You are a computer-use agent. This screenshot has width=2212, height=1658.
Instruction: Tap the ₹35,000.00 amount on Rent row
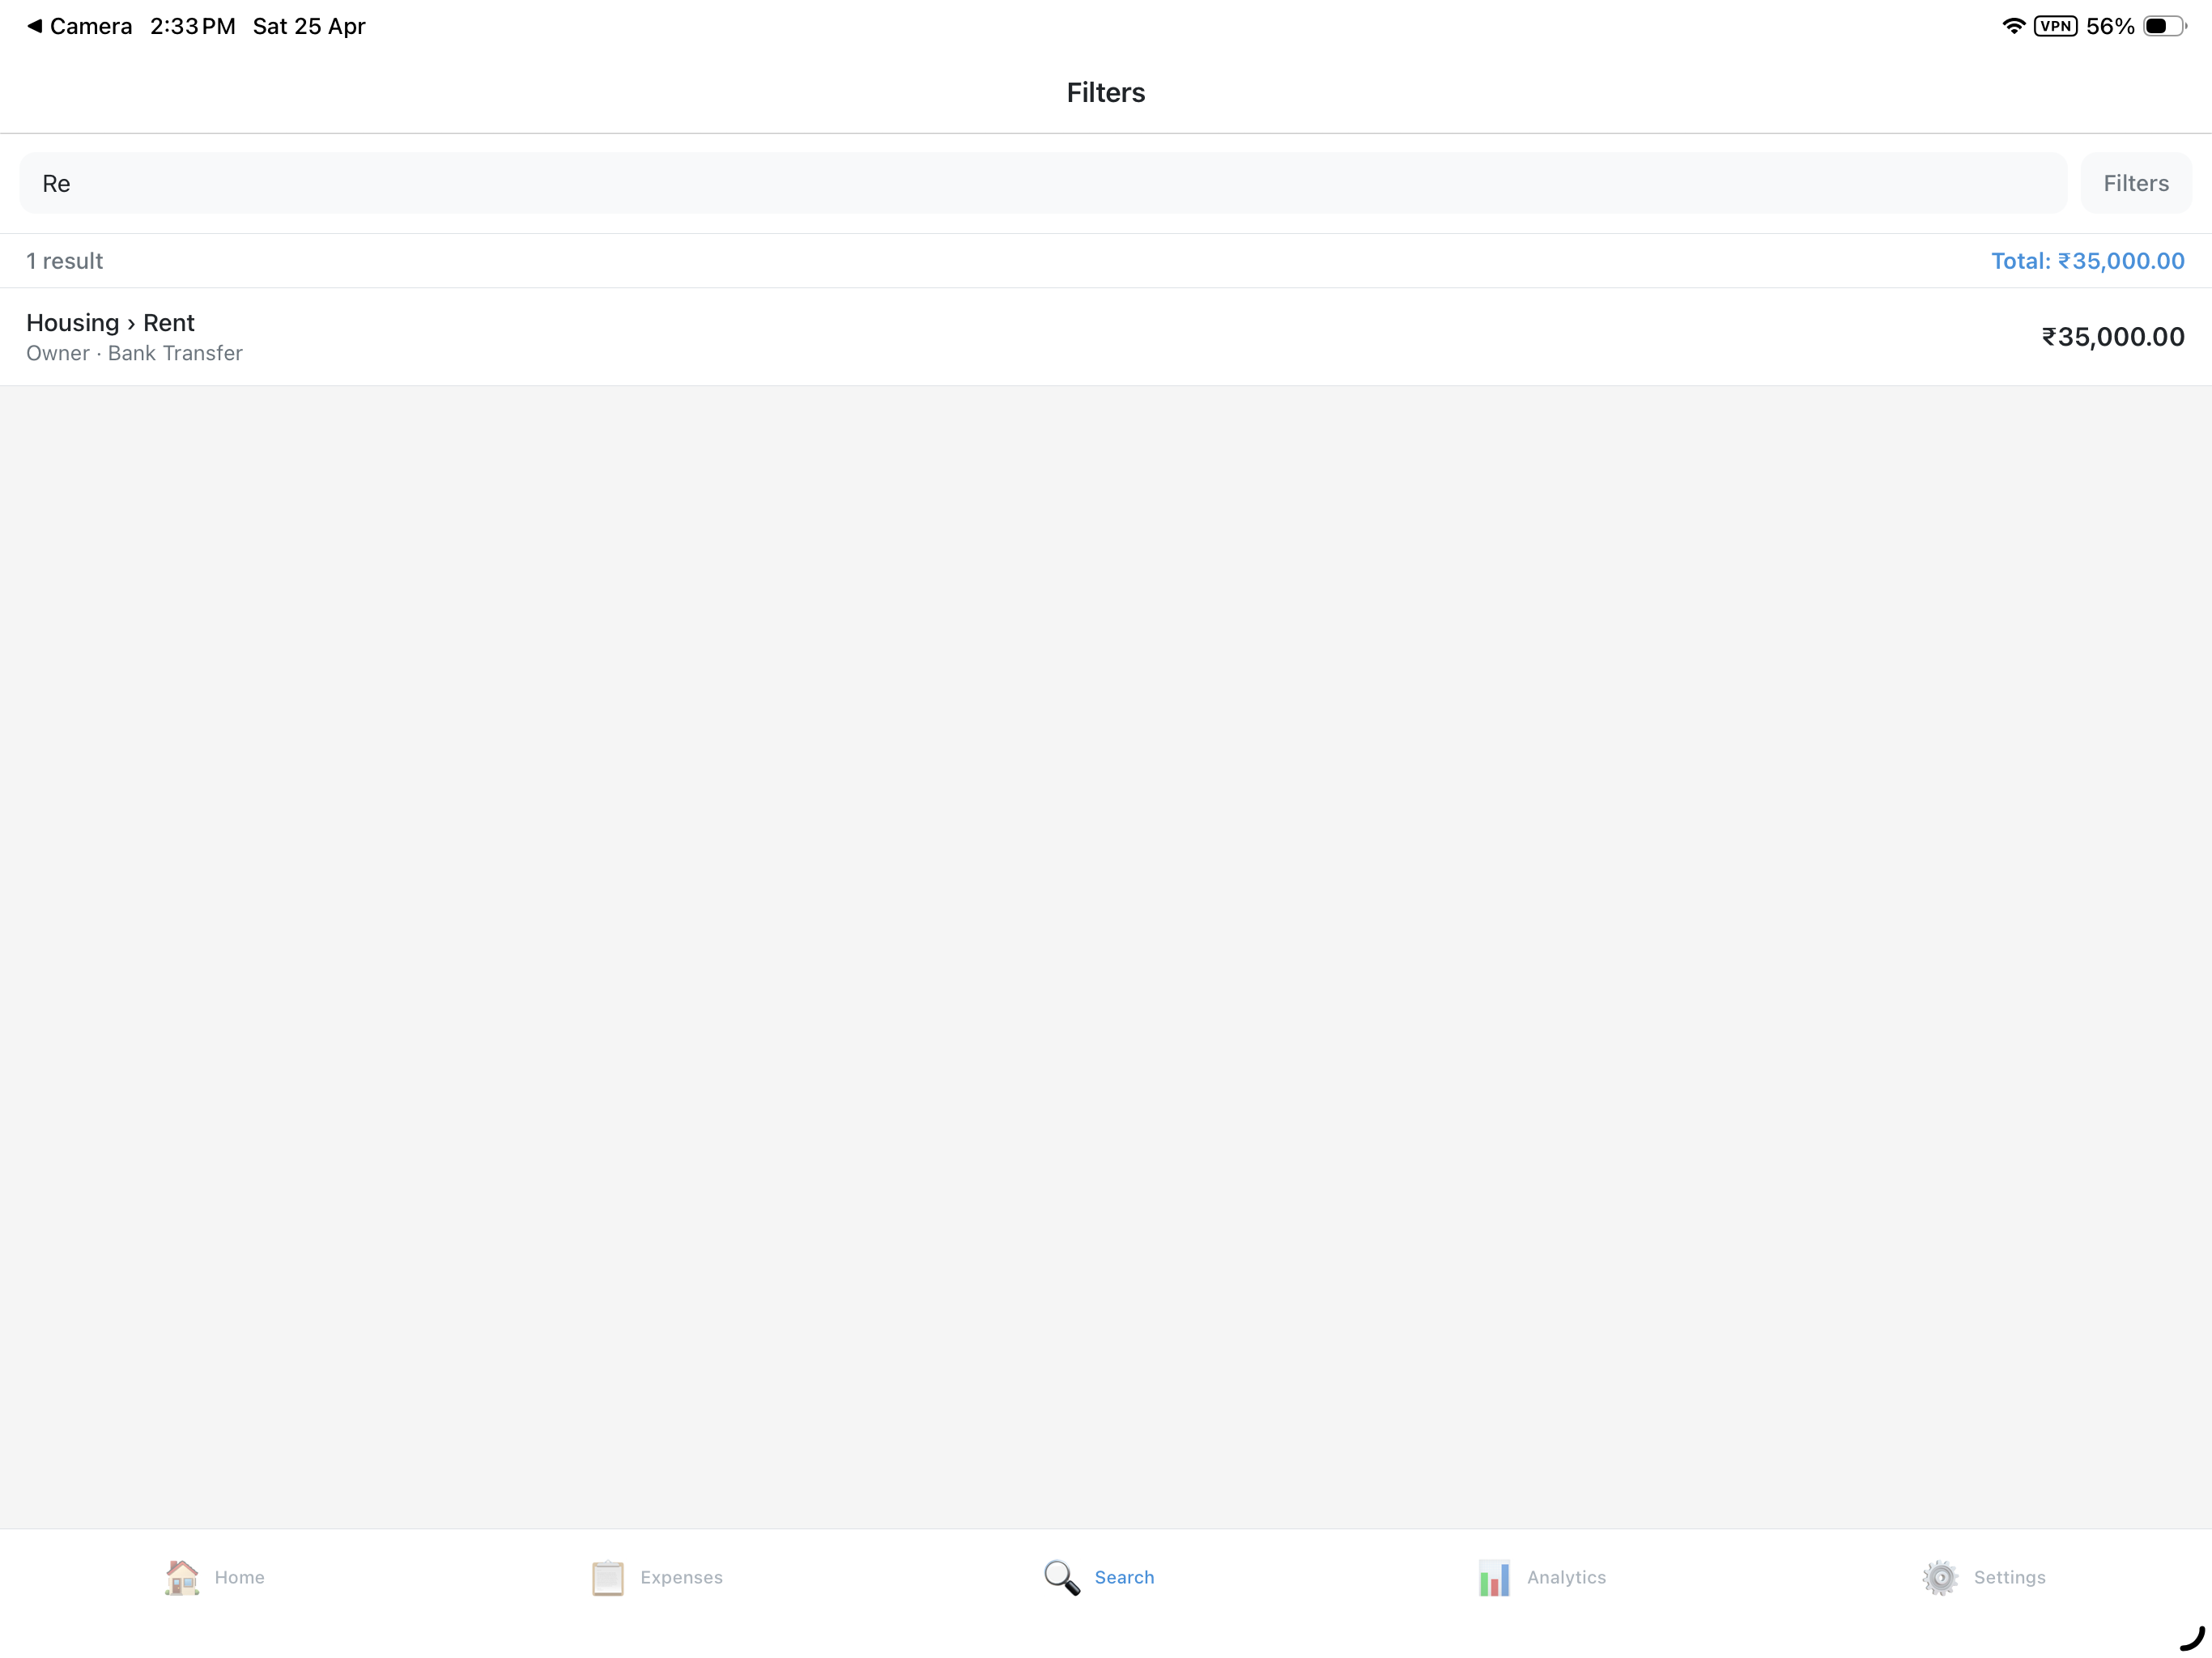[2113, 337]
